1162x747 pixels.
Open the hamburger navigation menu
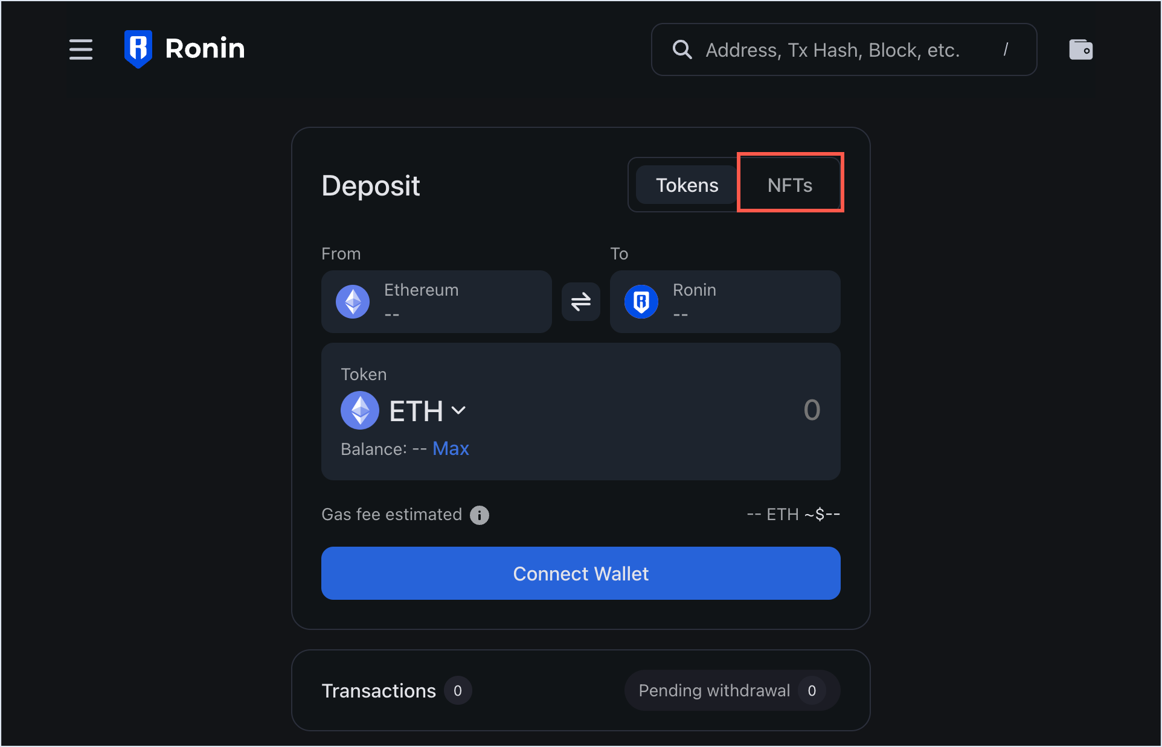point(80,49)
